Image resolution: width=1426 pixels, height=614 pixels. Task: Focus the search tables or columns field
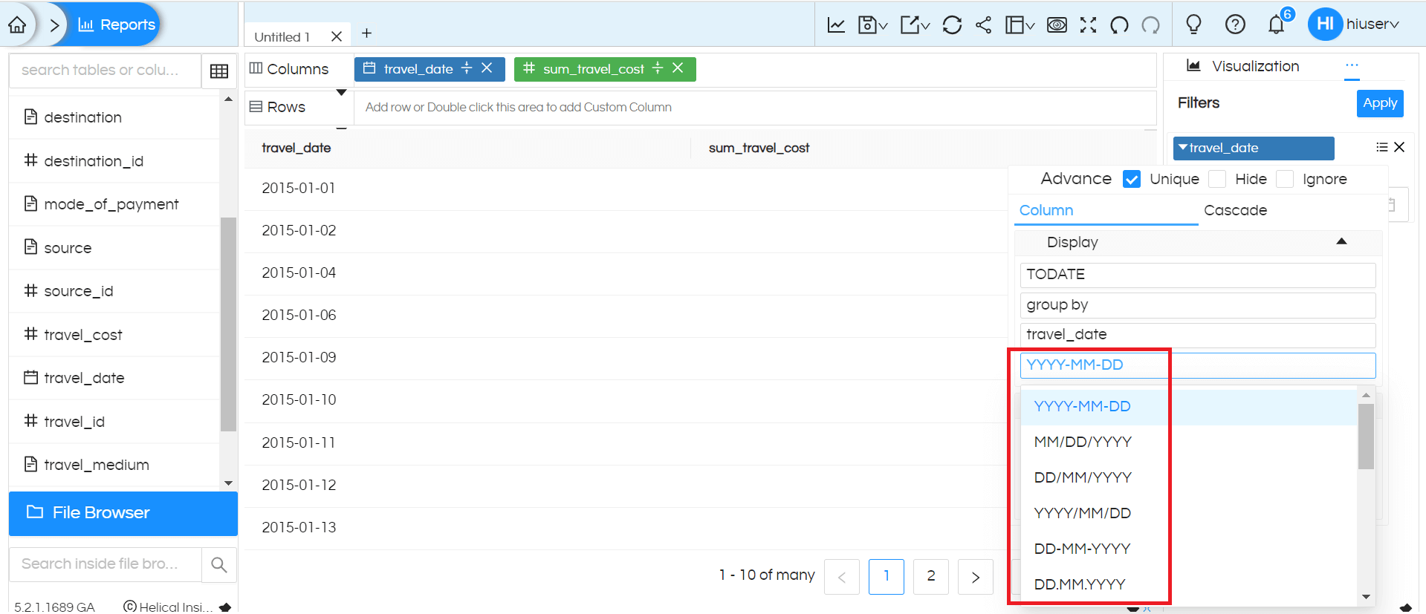click(x=105, y=70)
